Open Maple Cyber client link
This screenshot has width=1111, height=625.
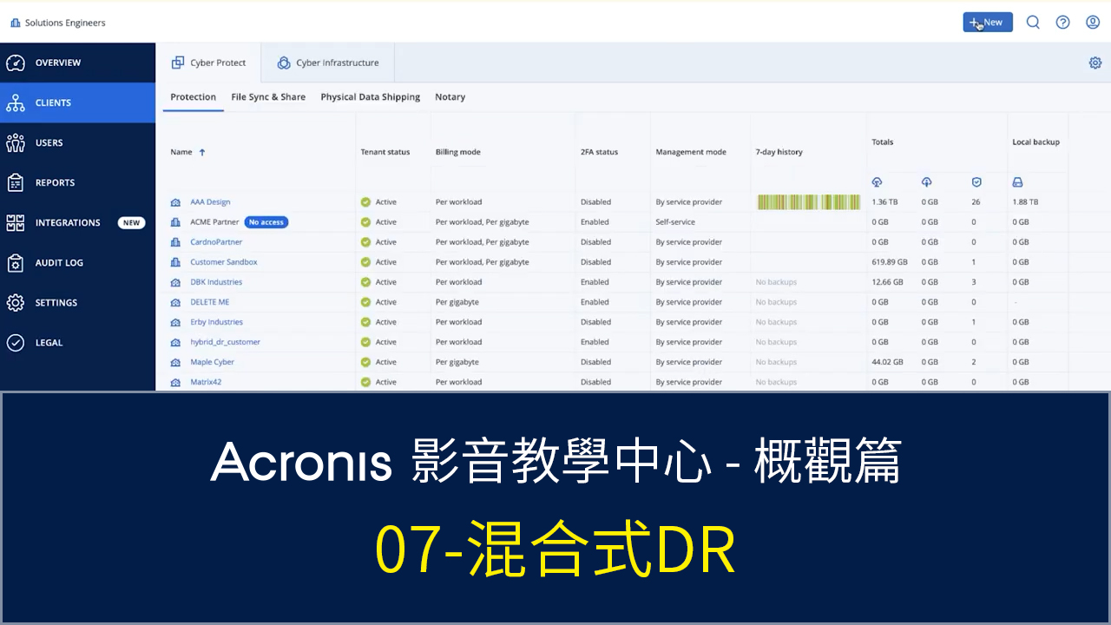(x=213, y=362)
